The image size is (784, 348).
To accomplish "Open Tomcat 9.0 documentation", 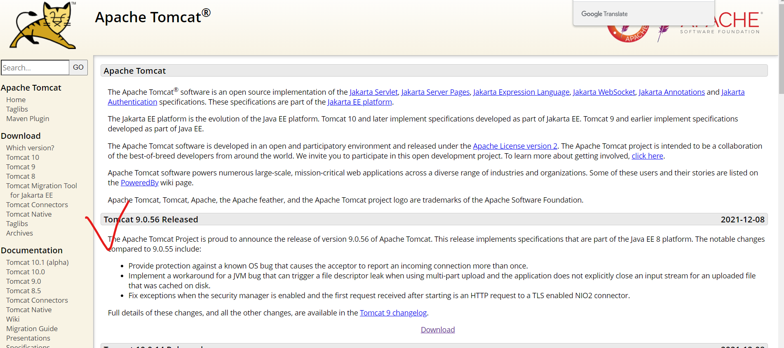I will tap(23, 281).
